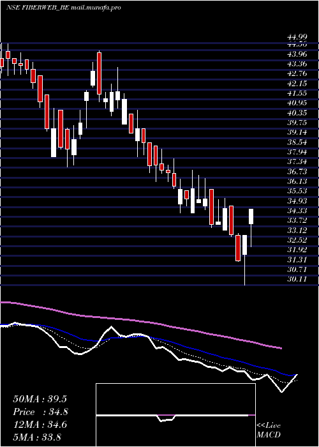
Task: Click the 31.31 price label
Action: pyautogui.click(x=297, y=260)
